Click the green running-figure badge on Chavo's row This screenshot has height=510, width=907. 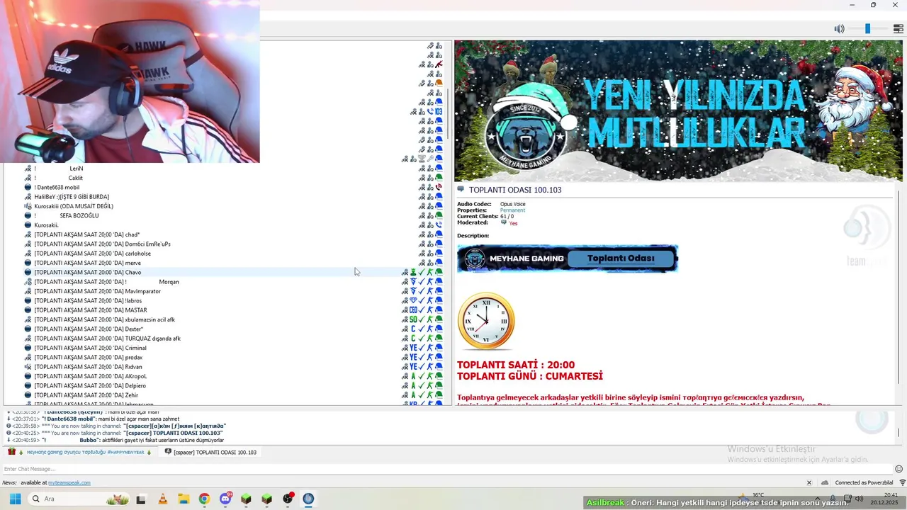point(430,272)
